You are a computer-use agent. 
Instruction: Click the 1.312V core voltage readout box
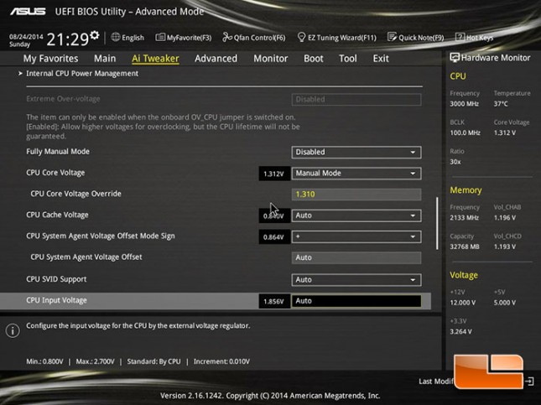tap(274, 174)
